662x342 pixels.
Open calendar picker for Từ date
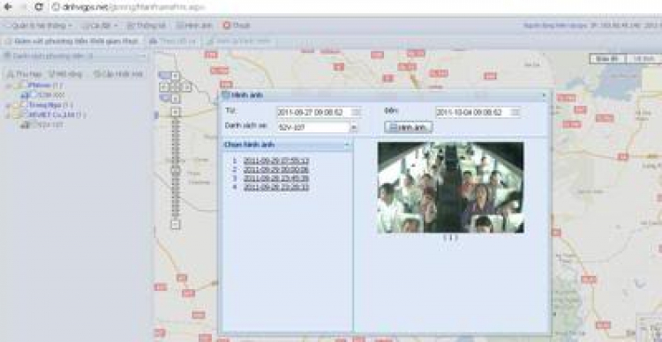tap(357, 112)
